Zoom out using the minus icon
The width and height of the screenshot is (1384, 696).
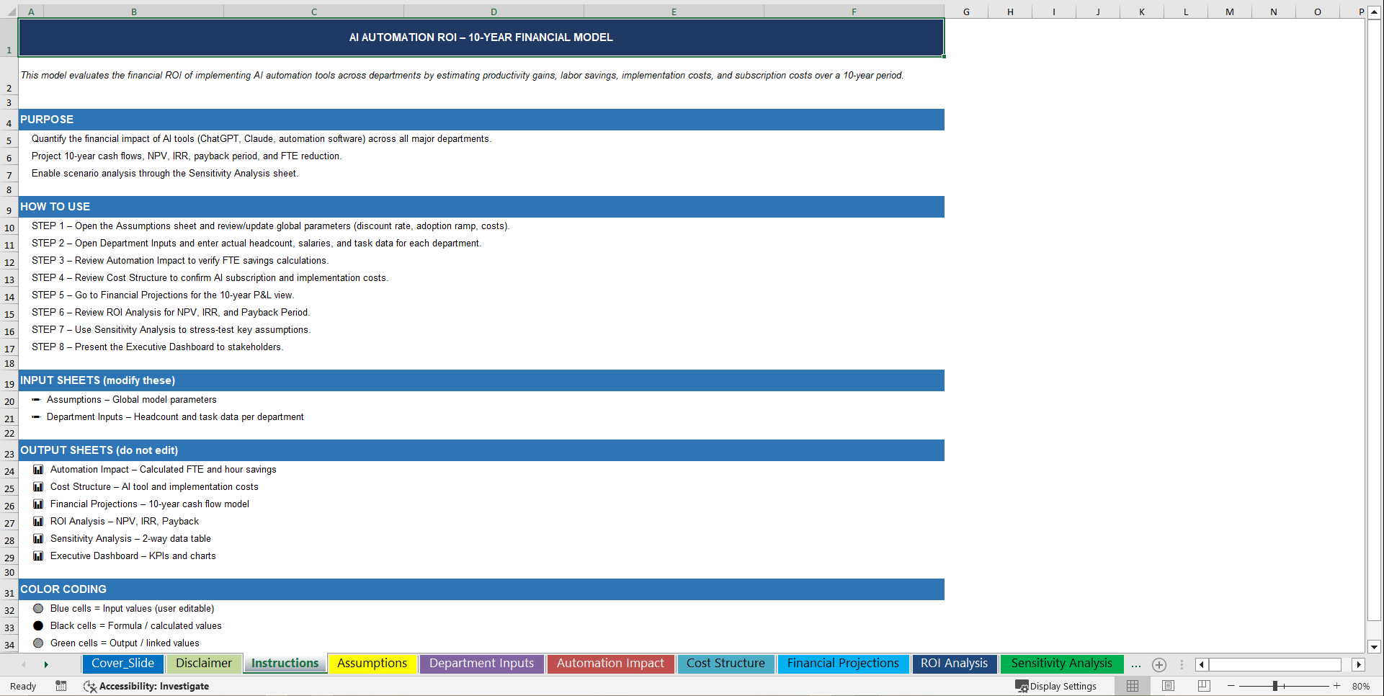(x=1231, y=686)
